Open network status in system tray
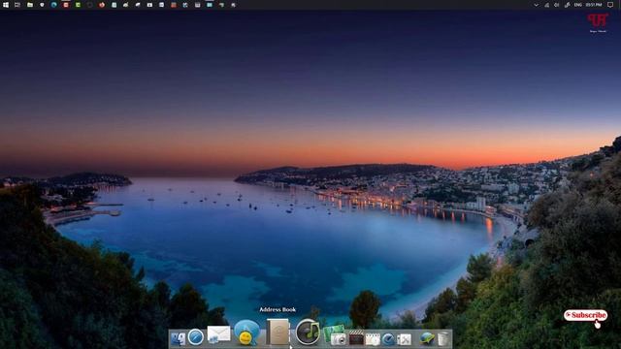621x349 pixels. [x=547, y=5]
